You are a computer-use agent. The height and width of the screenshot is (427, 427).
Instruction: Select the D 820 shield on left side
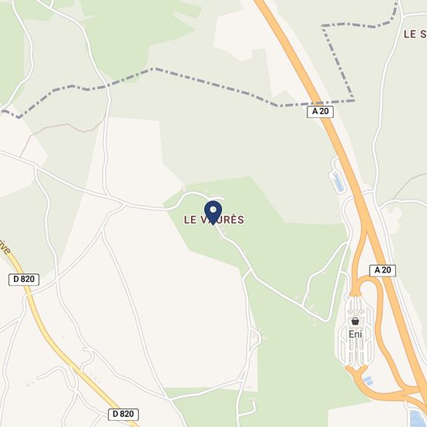point(24,279)
